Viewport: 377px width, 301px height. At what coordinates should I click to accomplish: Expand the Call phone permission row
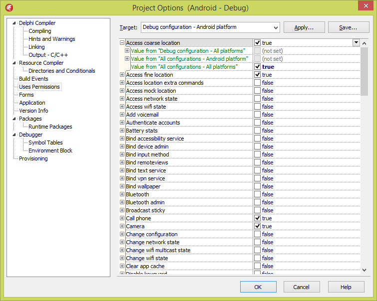point(122,218)
